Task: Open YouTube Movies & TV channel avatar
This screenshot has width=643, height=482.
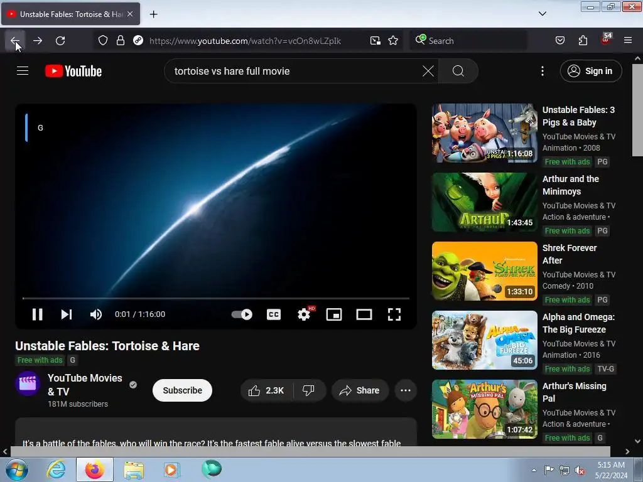Action: click(28, 383)
